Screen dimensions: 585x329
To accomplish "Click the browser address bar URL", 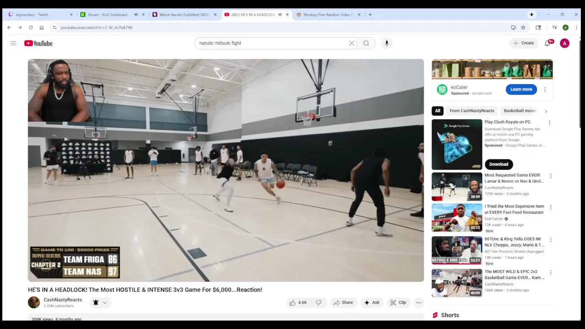I will pos(96,27).
